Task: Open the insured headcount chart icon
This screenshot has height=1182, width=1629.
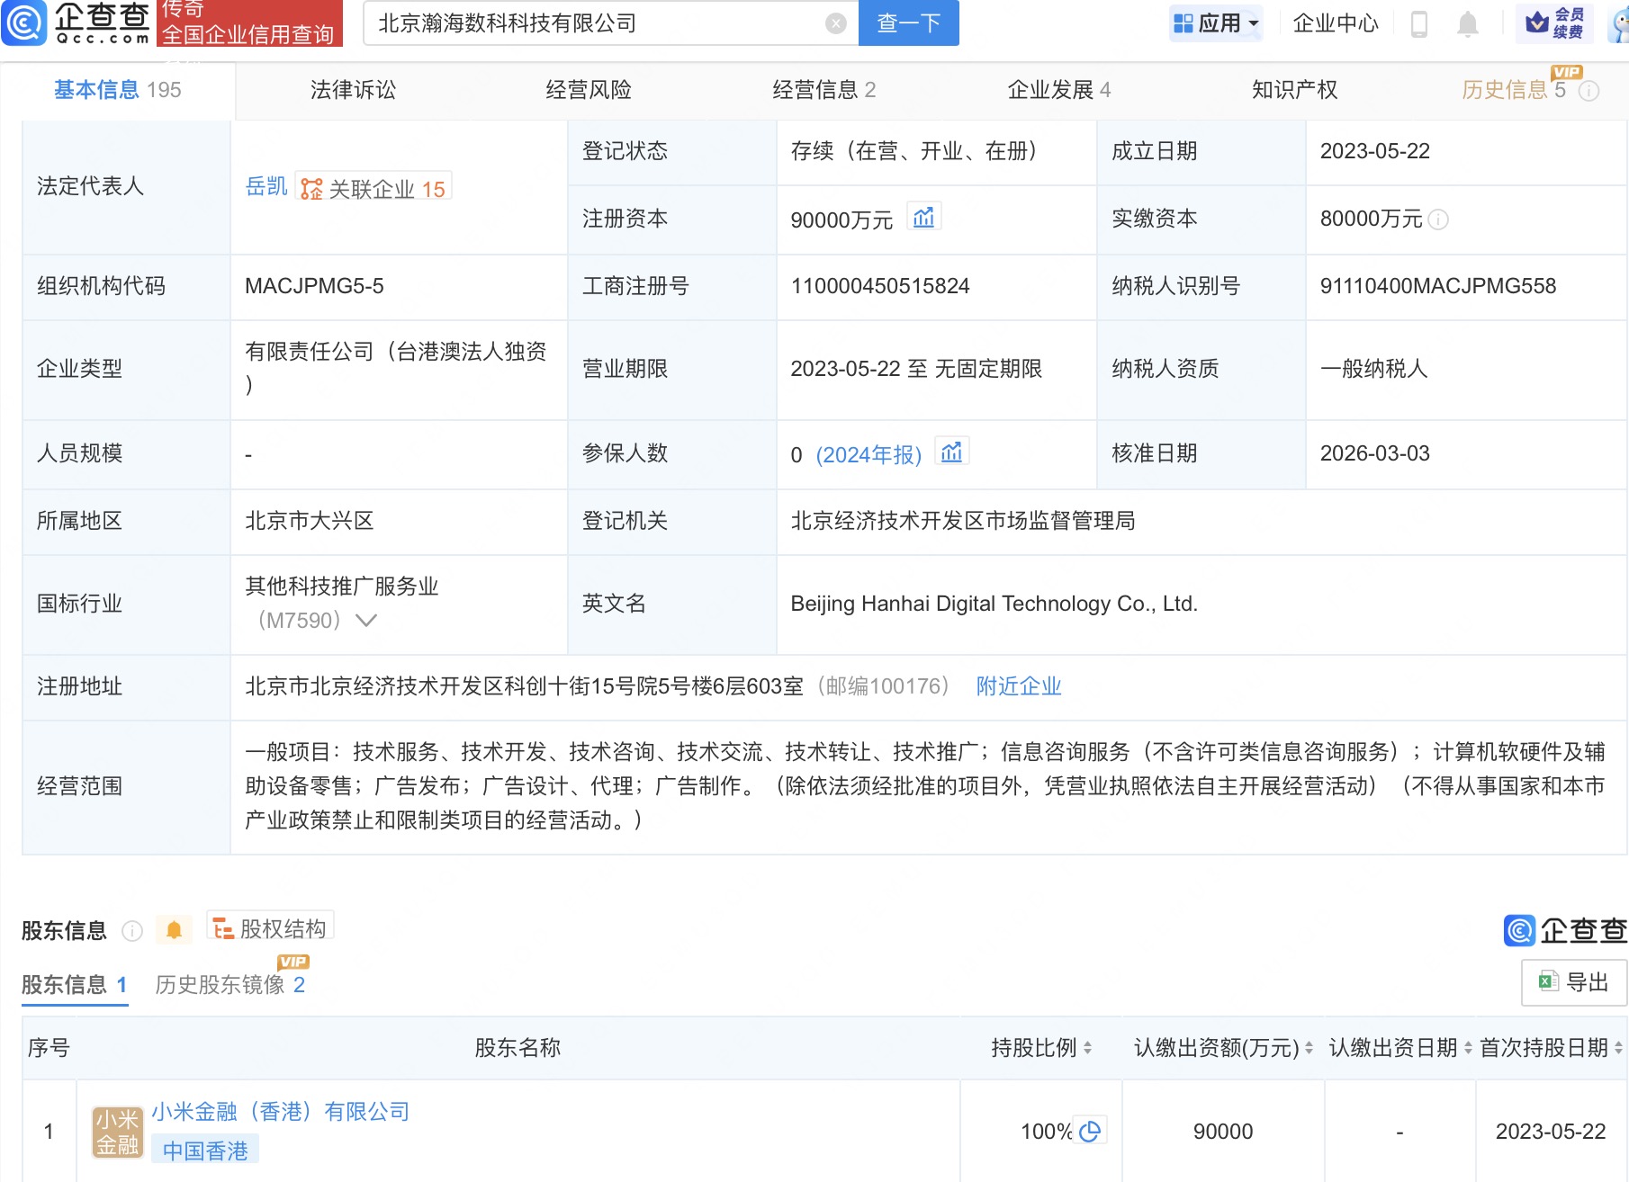Action: point(951,452)
